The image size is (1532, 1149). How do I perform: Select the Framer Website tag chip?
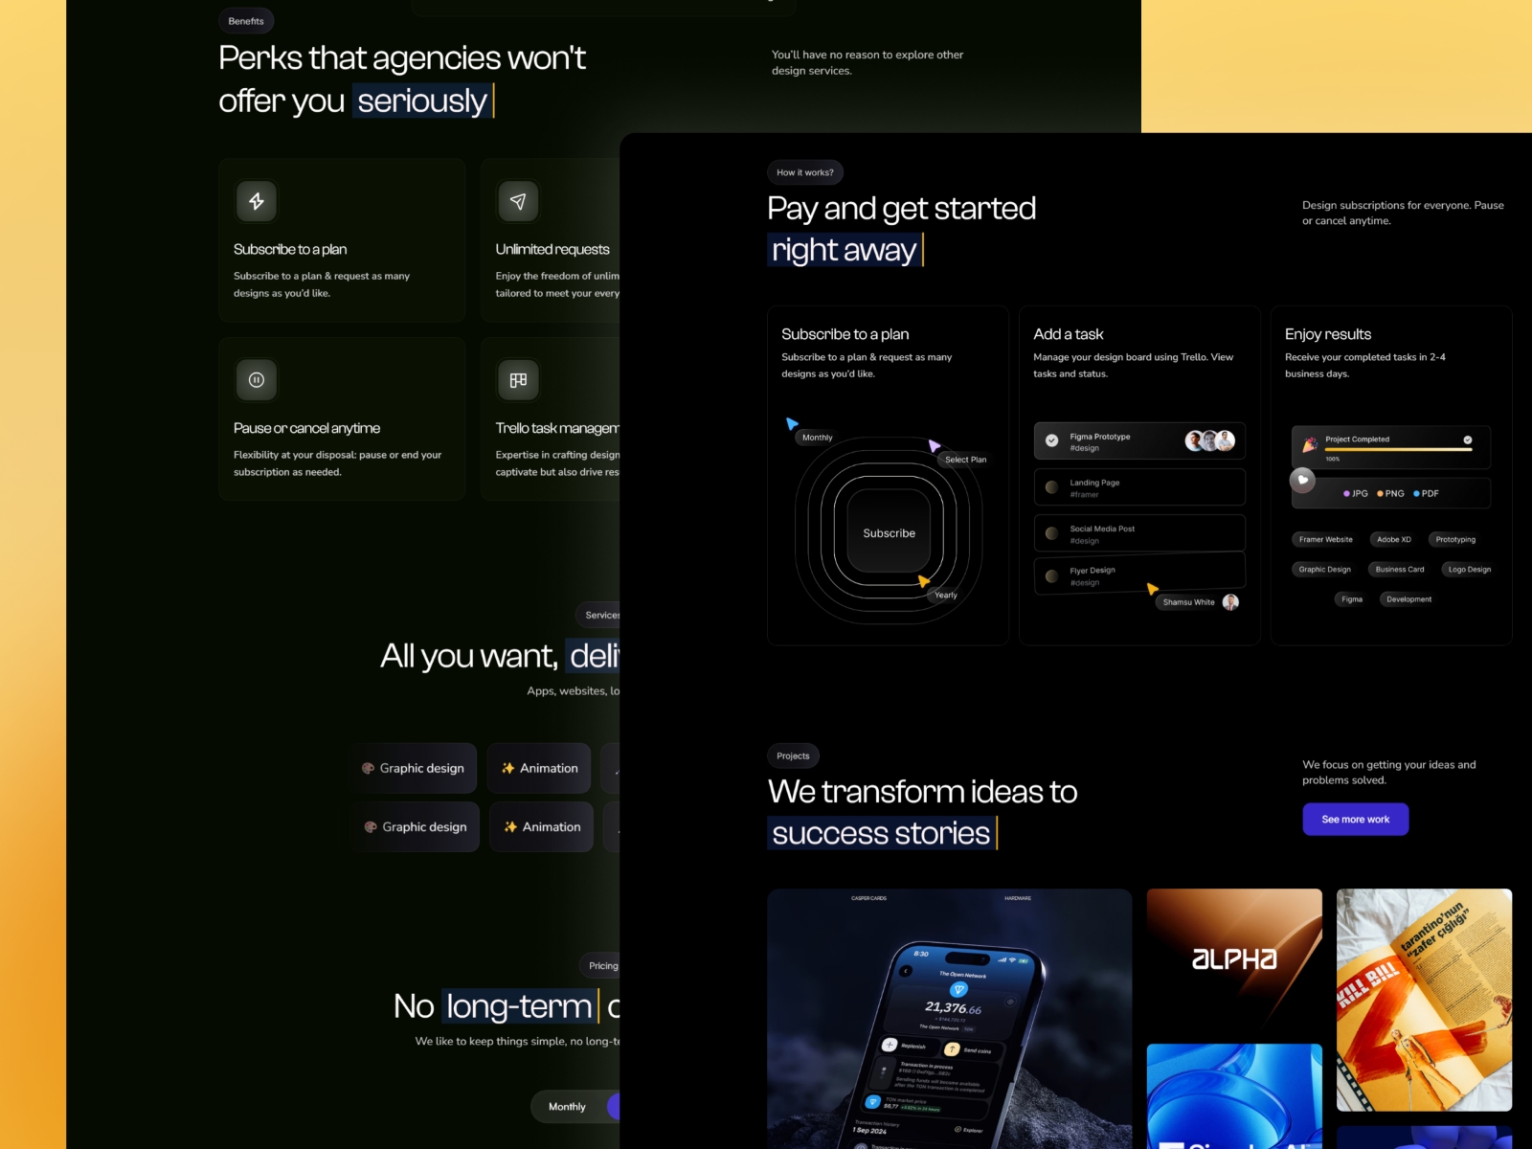tap(1325, 539)
